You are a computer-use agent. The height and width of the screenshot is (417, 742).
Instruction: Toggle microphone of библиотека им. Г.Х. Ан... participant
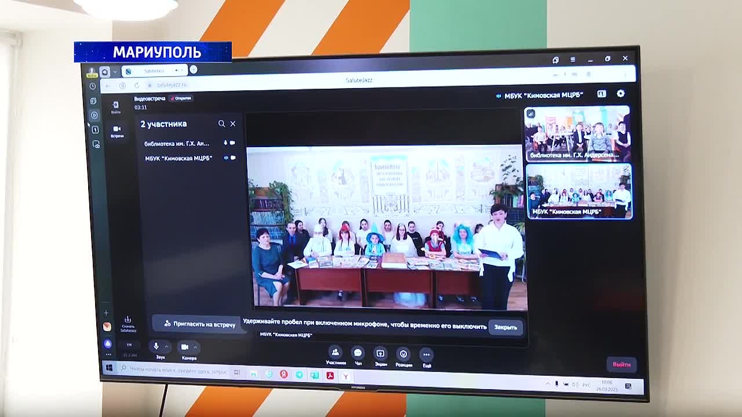point(225,143)
